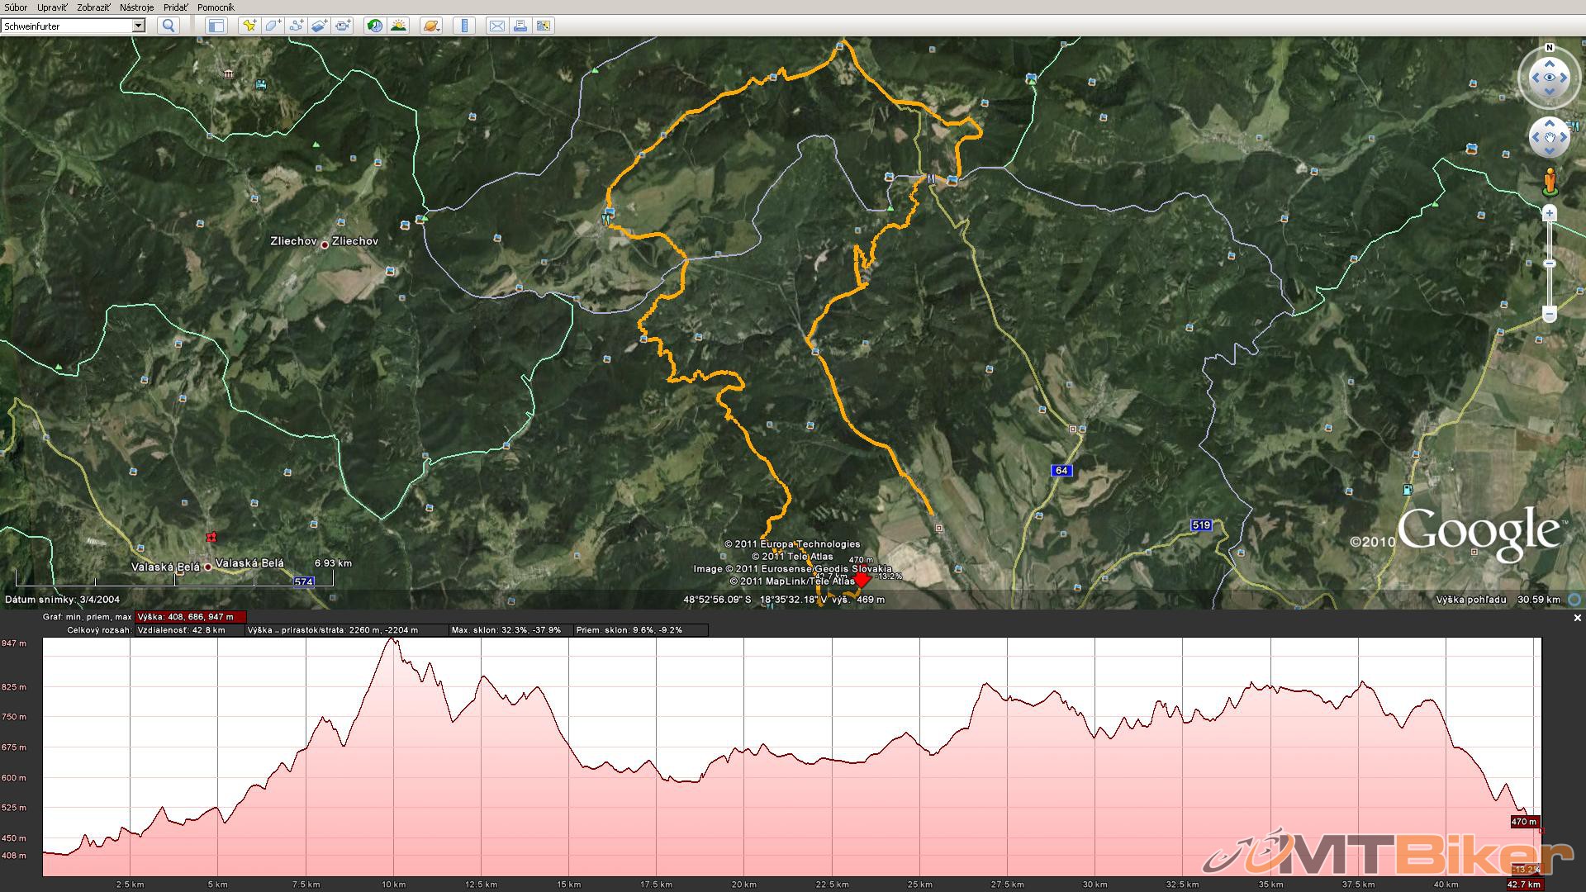Click the record tour camera icon
The image size is (1586, 892).
(x=343, y=26)
